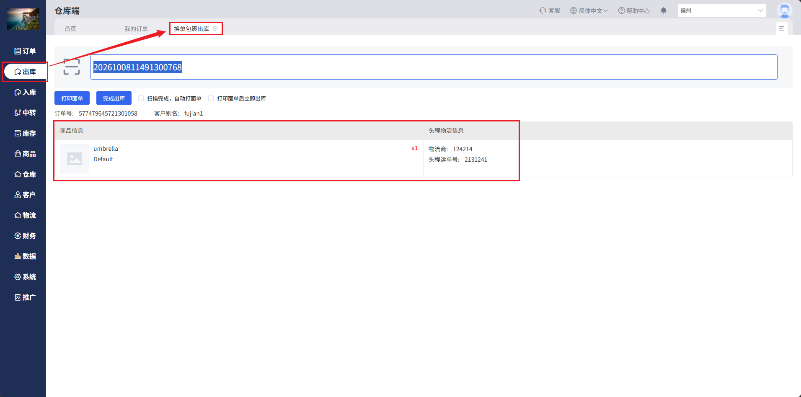Enable 打印面单后立即出库 checkbox
The height and width of the screenshot is (397, 801).
(211, 98)
